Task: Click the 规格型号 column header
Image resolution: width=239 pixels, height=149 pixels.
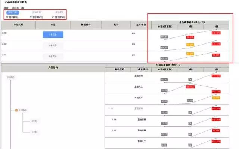Action: click(x=86, y=25)
